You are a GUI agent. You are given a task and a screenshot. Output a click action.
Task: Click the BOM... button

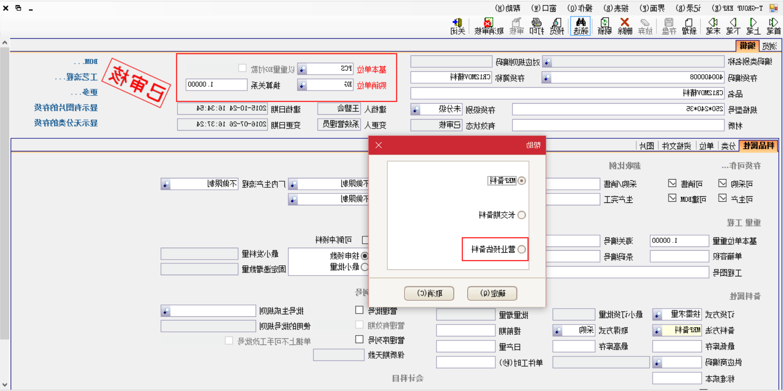coord(87,61)
